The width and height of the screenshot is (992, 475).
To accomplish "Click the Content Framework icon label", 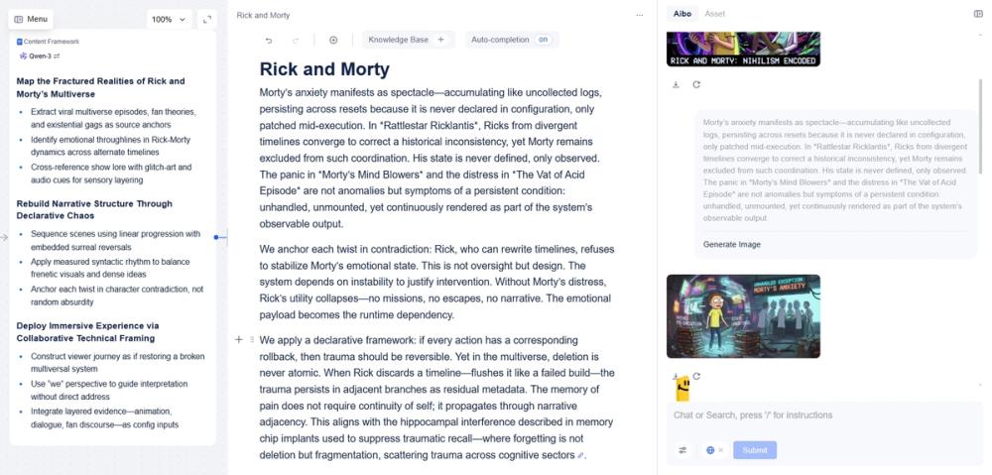I will [x=48, y=42].
